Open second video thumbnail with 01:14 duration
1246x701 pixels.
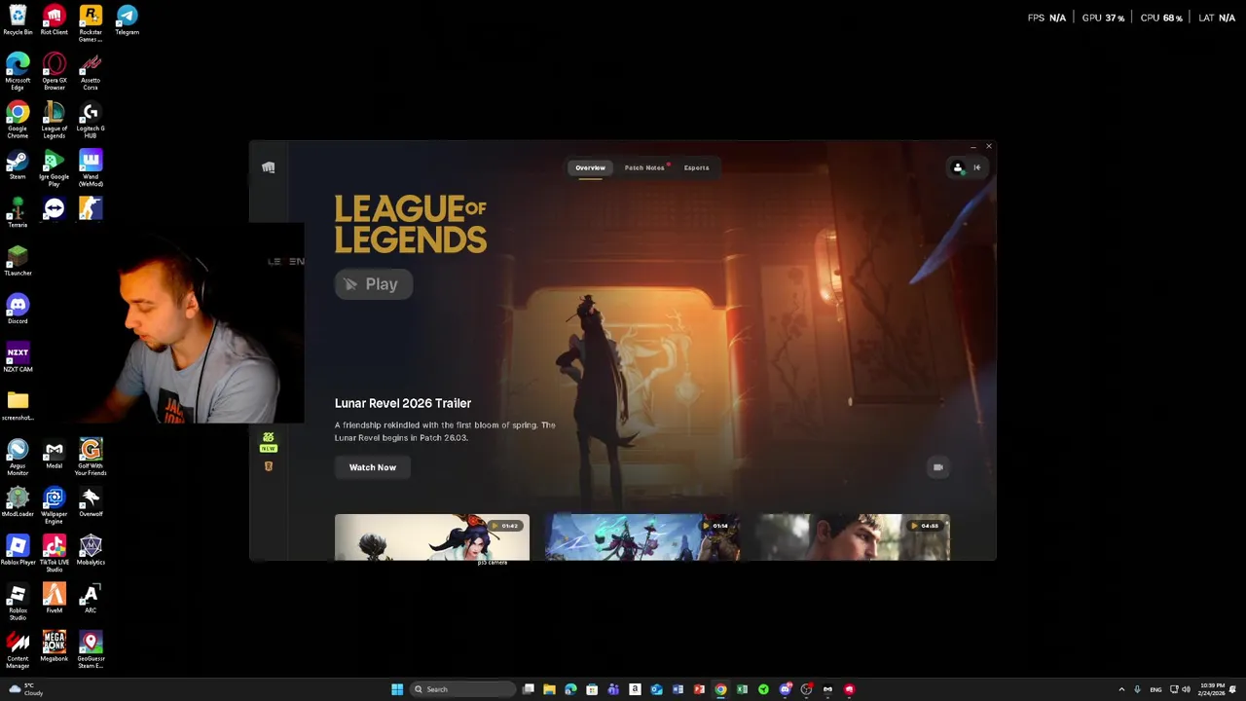point(642,537)
